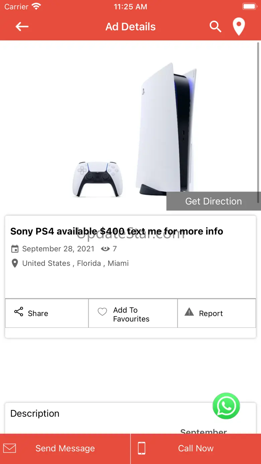Tap the Share label text
Image resolution: width=261 pixels, height=464 pixels.
(x=38, y=313)
